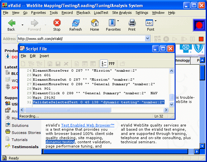207x162 pixels.
Task: Click the Test Enabled Web Browser link
Action: 88,125
